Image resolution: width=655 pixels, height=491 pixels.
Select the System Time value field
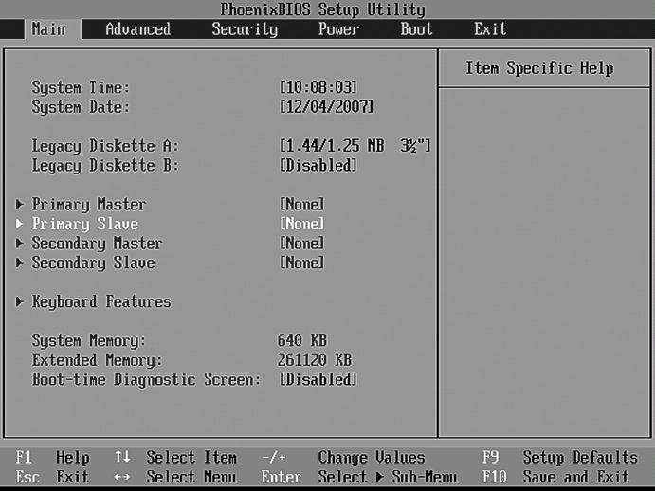(318, 87)
